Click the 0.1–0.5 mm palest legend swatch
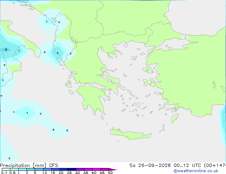 [x=6, y=169]
